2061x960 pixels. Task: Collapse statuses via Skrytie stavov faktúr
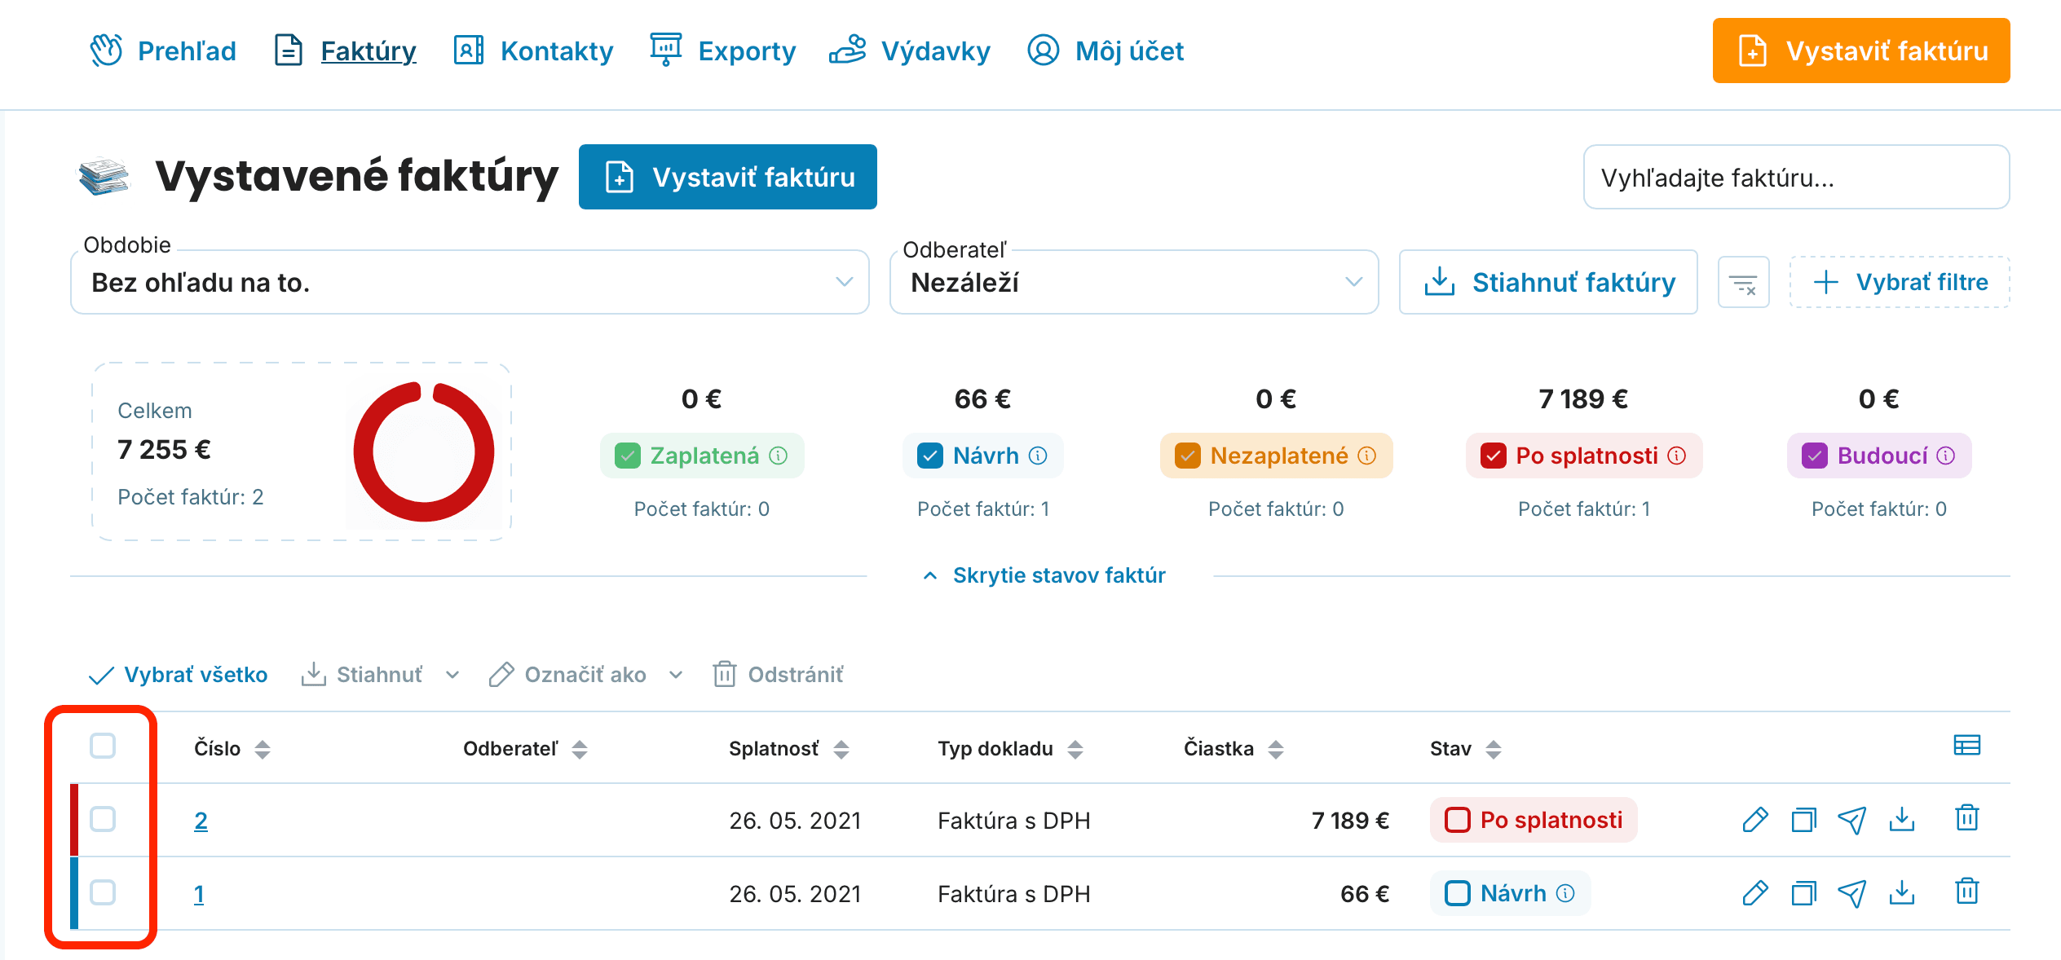1044,575
